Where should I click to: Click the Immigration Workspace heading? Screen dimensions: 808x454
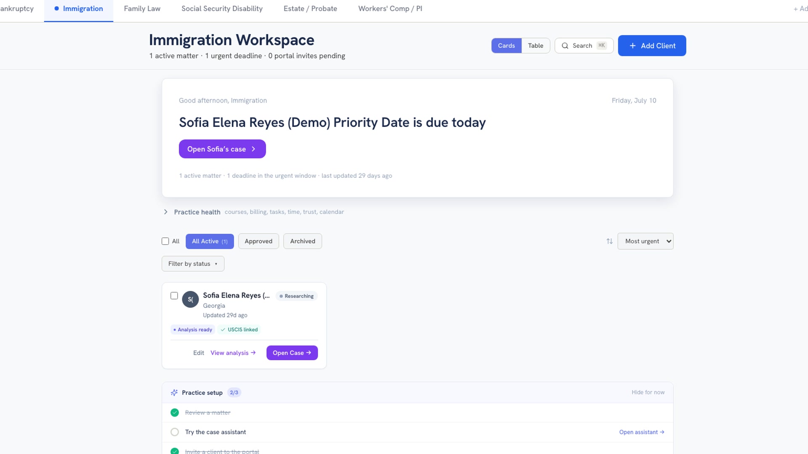231,40
